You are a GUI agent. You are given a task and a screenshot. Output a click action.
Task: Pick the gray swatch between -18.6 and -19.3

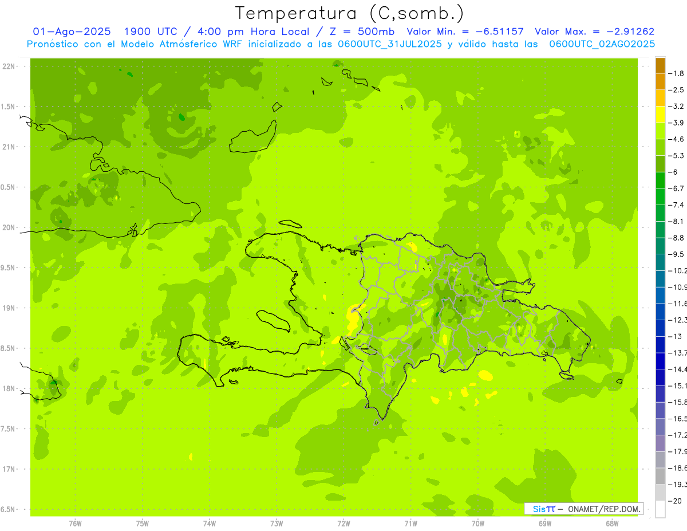point(660,476)
